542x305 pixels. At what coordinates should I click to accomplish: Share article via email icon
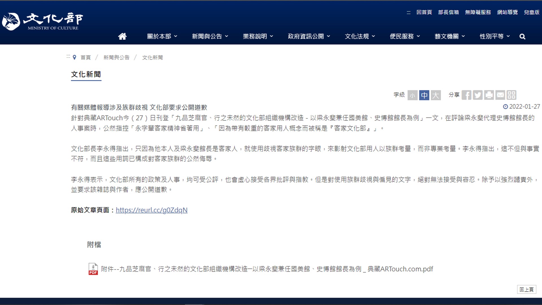click(500, 95)
